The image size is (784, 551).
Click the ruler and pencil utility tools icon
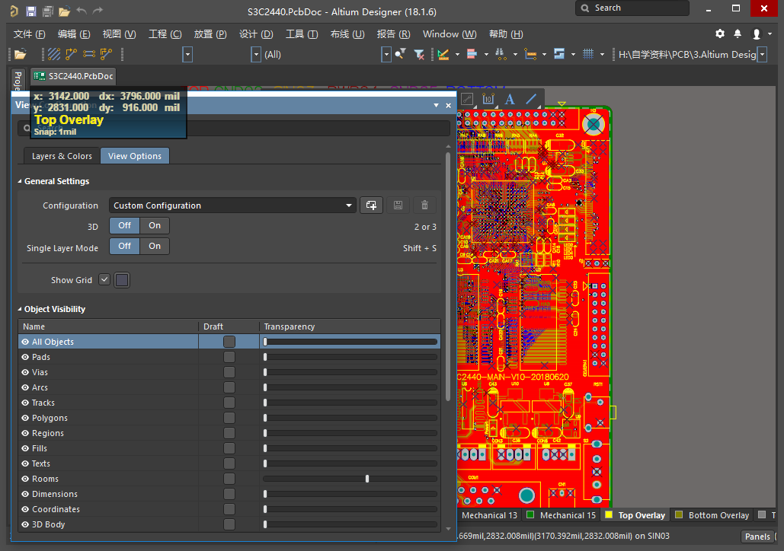point(443,54)
